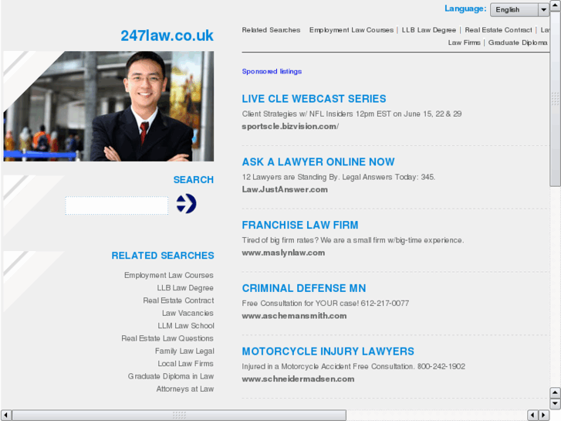Screen dimensions: 561x421
Task: Visit www.schneidermadsen.com link
Action: coord(298,379)
